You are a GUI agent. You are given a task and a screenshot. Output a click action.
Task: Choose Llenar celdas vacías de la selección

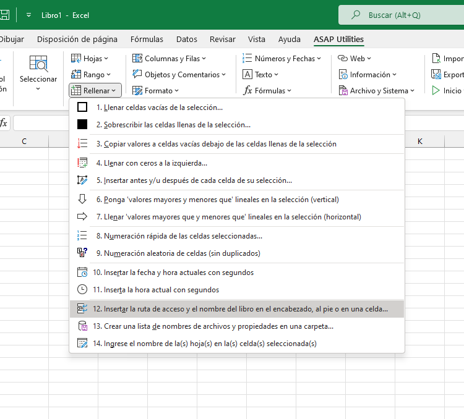click(237, 108)
